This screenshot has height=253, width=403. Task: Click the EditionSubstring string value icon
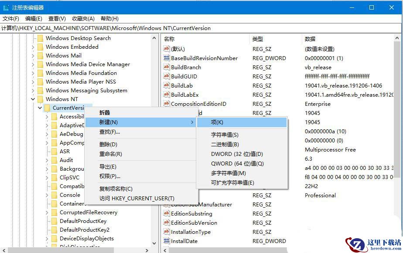click(x=167, y=213)
